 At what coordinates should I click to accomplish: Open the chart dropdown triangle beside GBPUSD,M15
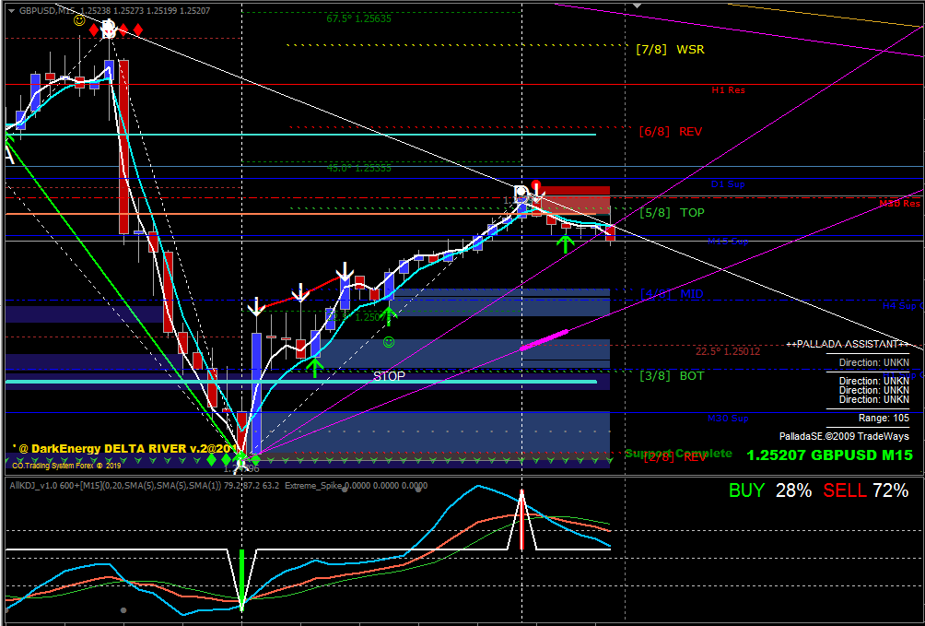click(11, 11)
